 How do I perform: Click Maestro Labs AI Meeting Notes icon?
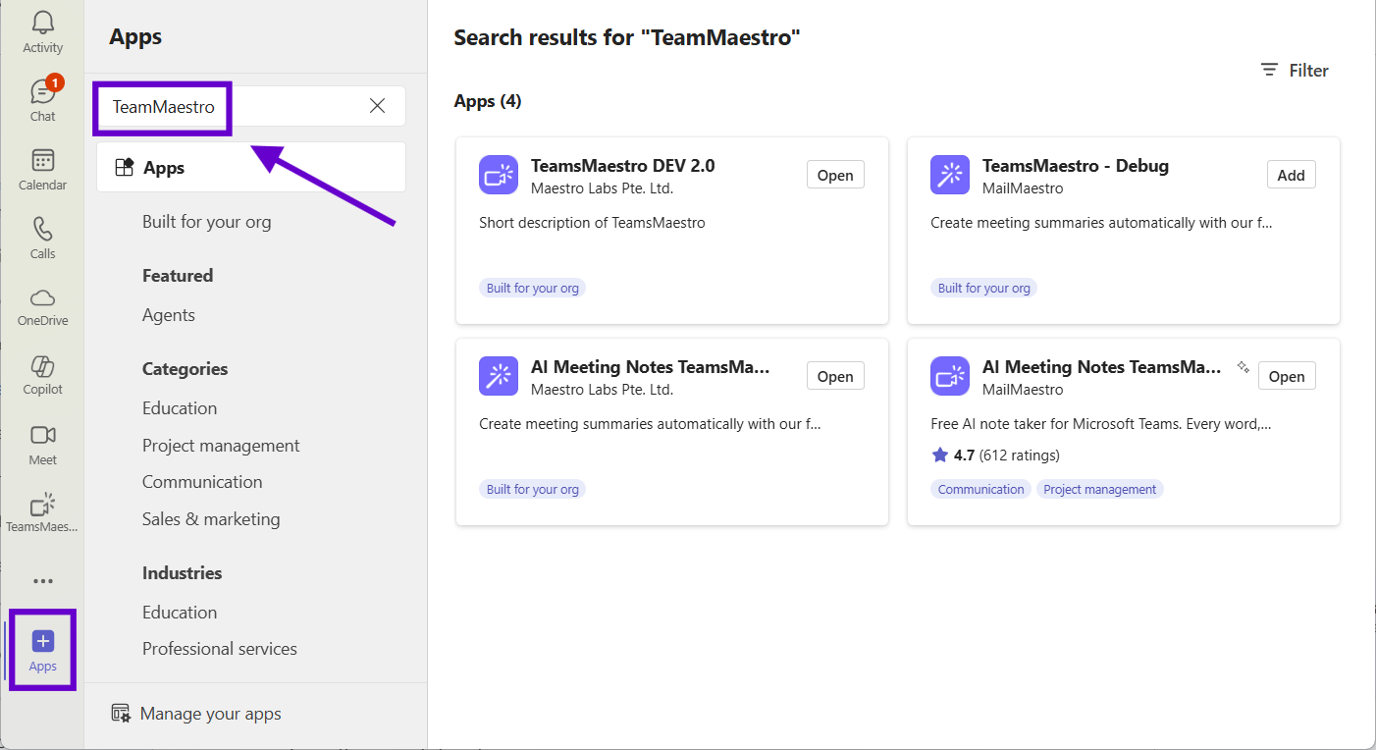coord(499,376)
